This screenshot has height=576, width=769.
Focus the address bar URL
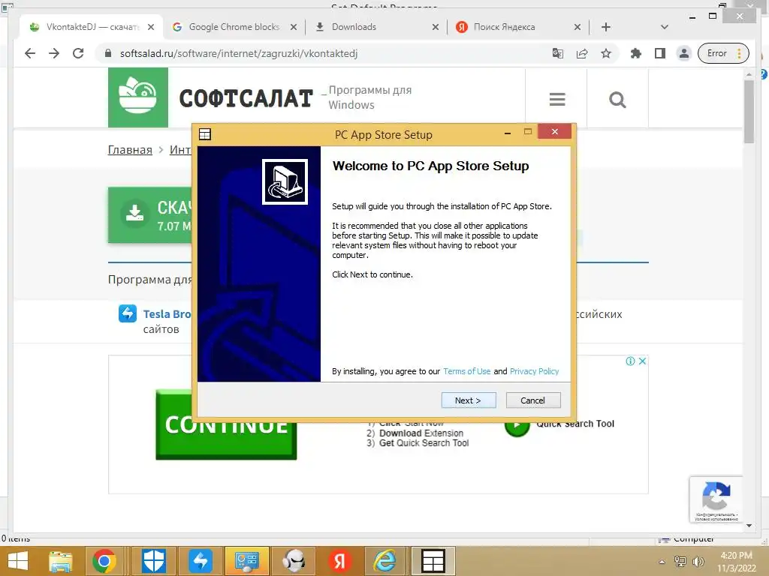[238, 53]
